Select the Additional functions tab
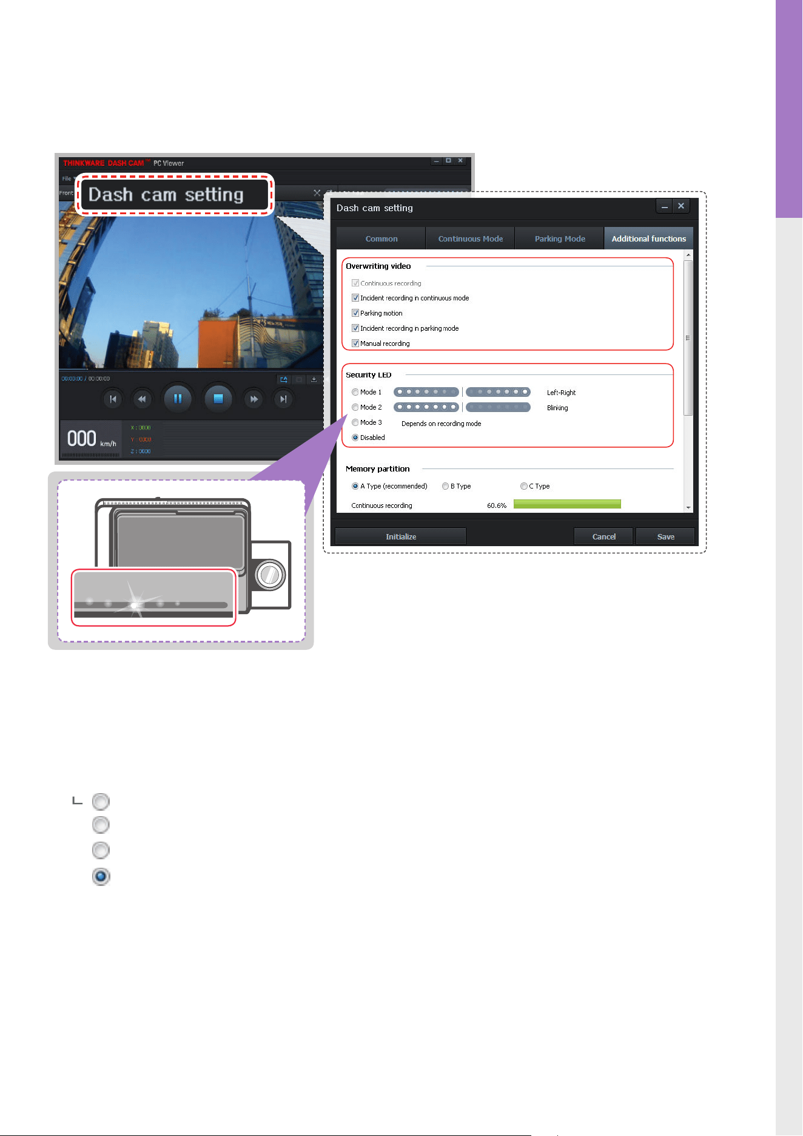 648,238
